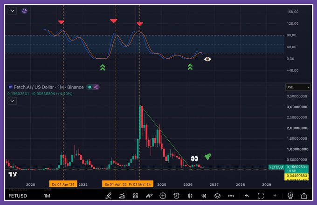Click the TradingView logo on chart

tap(13, 174)
